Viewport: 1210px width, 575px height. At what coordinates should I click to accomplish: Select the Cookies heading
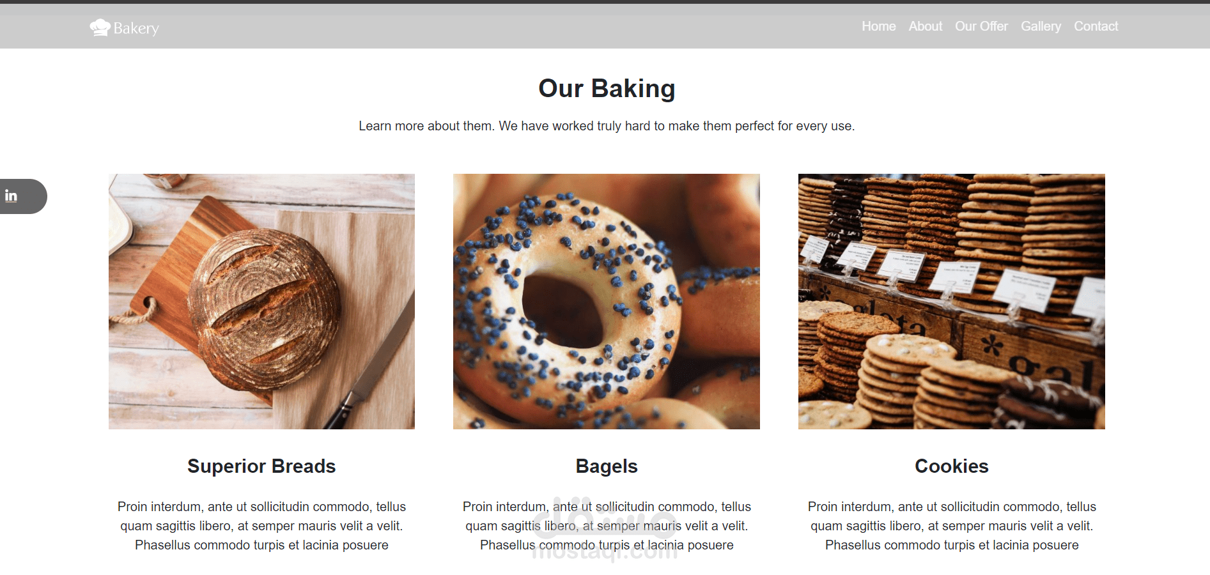952,466
